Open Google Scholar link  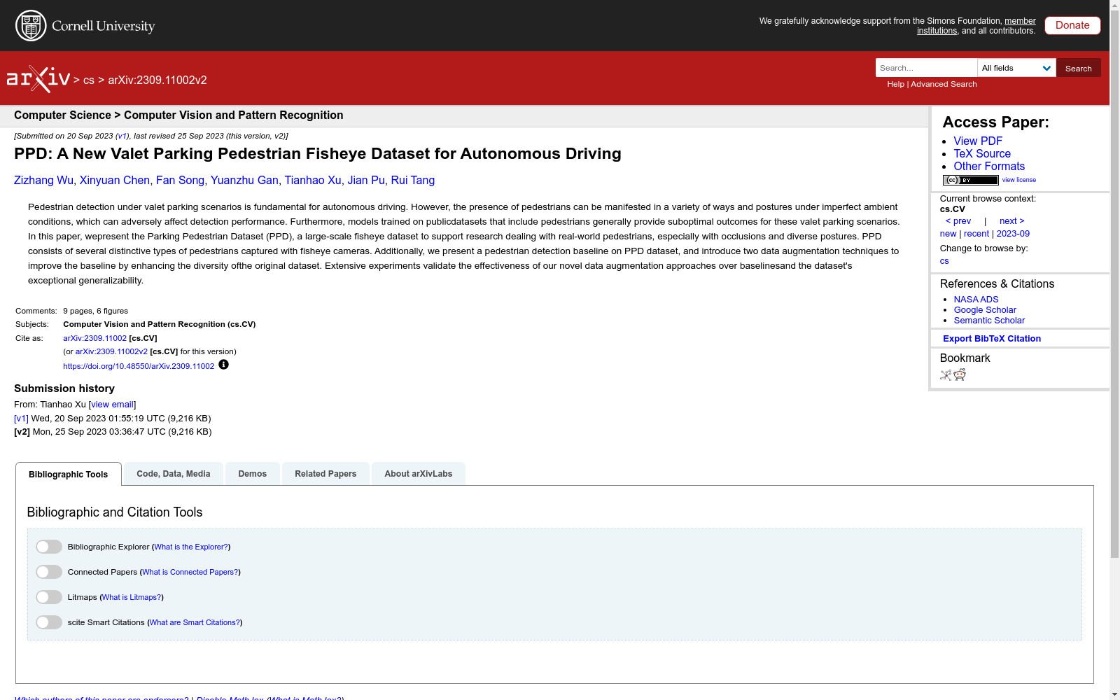(985, 309)
